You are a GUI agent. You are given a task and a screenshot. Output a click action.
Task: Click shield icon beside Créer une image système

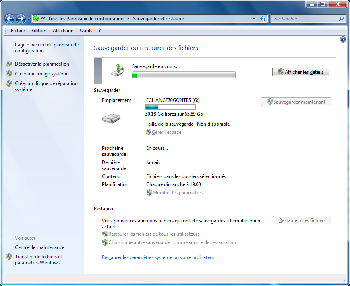pos(9,74)
